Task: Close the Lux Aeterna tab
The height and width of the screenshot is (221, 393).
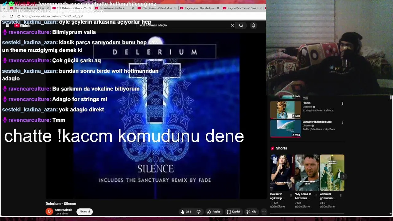Action: (133, 8)
